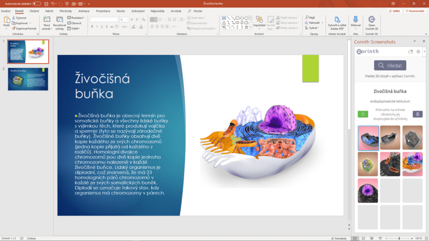Select the Rostlinná buňka slide thumbnail
This screenshot has width=429, height=241.
tap(28, 79)
